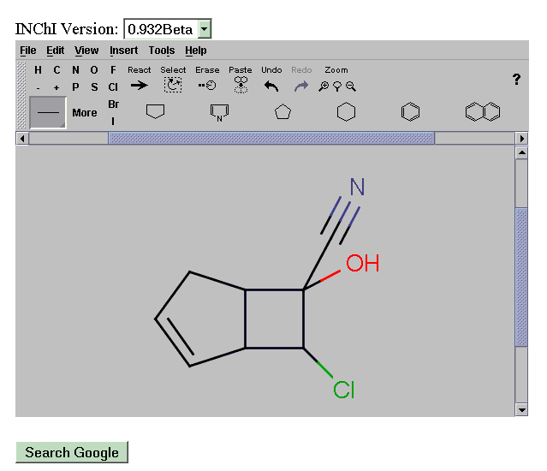Select the single bond tool
The image size is (547, 471).
coord(48,112)
